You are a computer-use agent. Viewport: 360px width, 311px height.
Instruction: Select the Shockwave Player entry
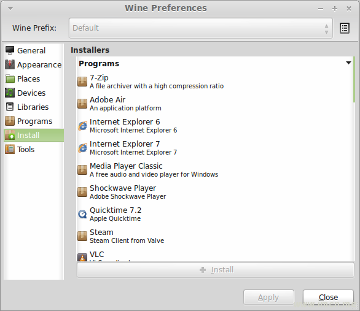pos(215,192)
